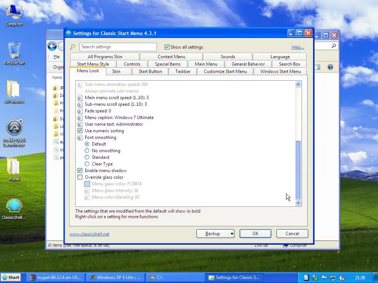Image resolution: width=378 pixels, height=283 pixels.
Task: Open the Taskbar tab
Action: click(x=183, y=71)
